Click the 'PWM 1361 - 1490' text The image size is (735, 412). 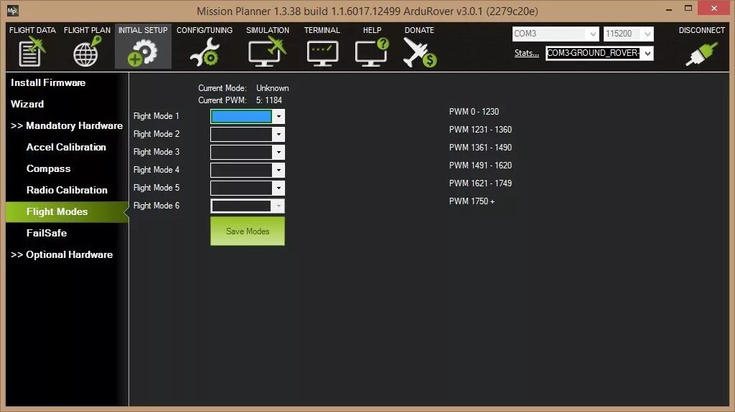tap(480, 148)
